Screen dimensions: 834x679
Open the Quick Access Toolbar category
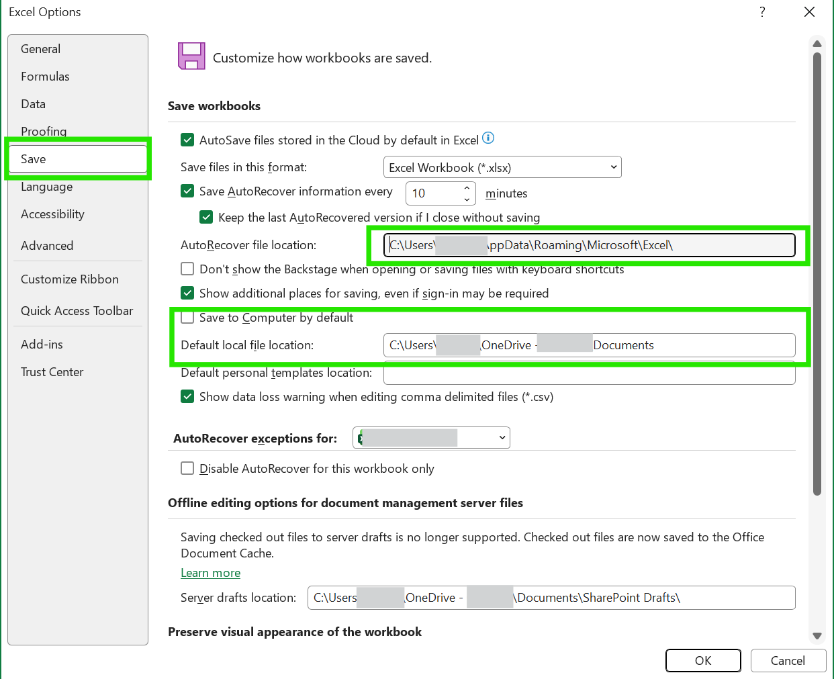coord(78,311)
